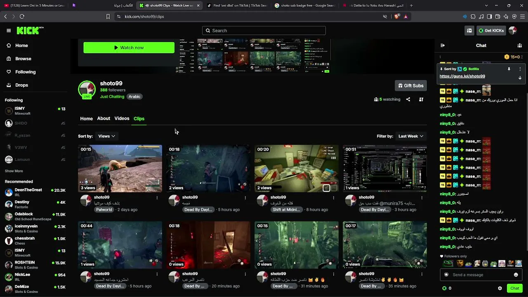Open options for the 00:51 clip
528x297 pixels.
(422, 198)
